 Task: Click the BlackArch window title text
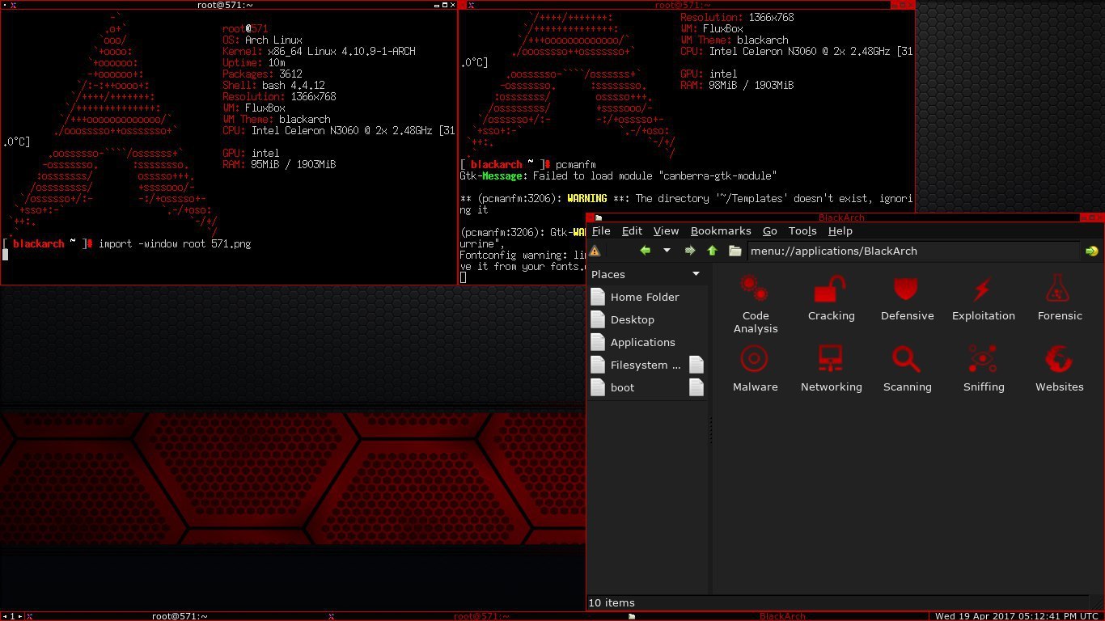841,218
